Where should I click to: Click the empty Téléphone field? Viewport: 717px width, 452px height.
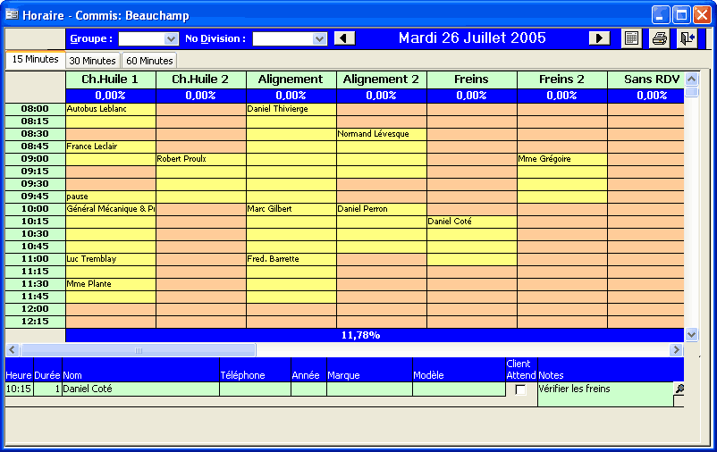coord(255,389)
